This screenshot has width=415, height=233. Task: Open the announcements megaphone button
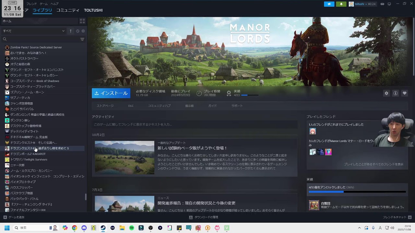(329, 4)
